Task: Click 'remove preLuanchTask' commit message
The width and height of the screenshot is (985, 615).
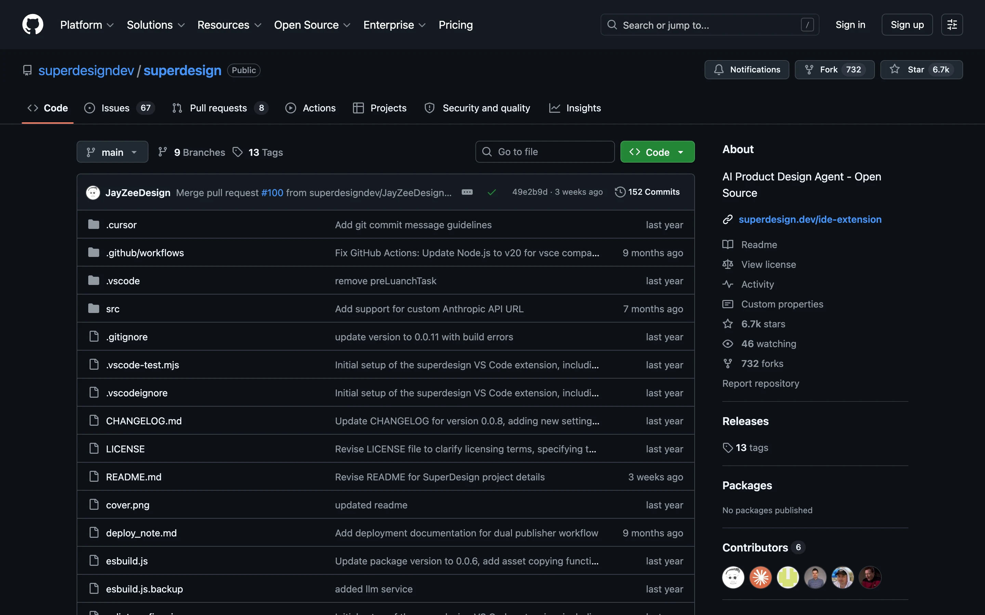Action: pos(385,281)
